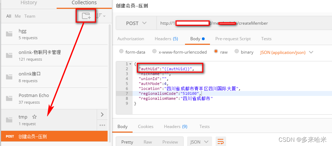Switch response view to Pretty
332x146 pixels.
tap(127, 142)
